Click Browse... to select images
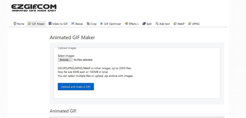This screenshot has width=246, height=118. [65, 60]
